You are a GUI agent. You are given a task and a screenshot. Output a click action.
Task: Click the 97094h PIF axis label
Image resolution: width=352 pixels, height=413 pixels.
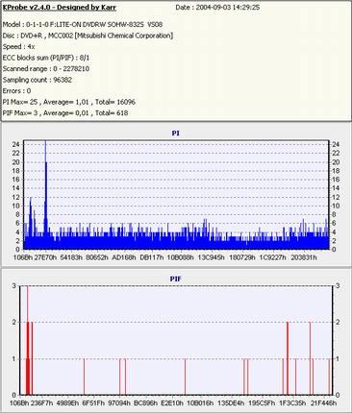[x=119, y=403]
